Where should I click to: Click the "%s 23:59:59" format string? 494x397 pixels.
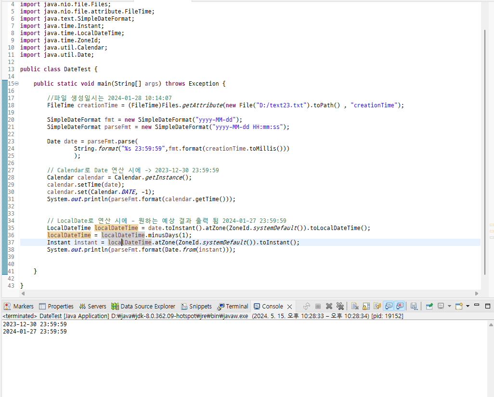143,149
